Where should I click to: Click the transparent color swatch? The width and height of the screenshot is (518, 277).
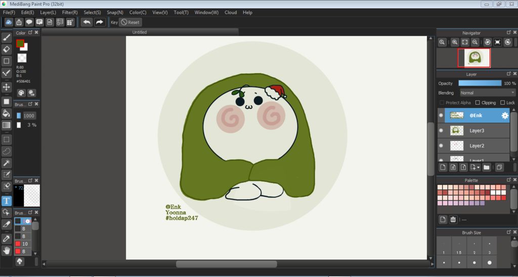22,58
